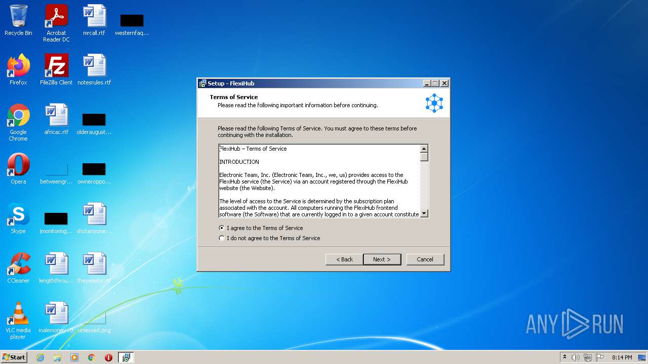Open the network tray icon
Image resolution: width=648 pixels, height=364 pixels.
(x=588, y=357)
